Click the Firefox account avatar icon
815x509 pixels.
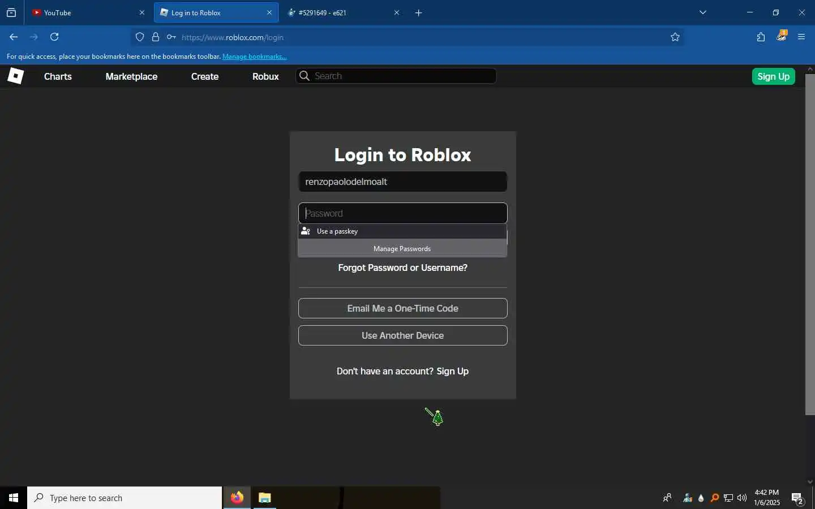point(782,36)
